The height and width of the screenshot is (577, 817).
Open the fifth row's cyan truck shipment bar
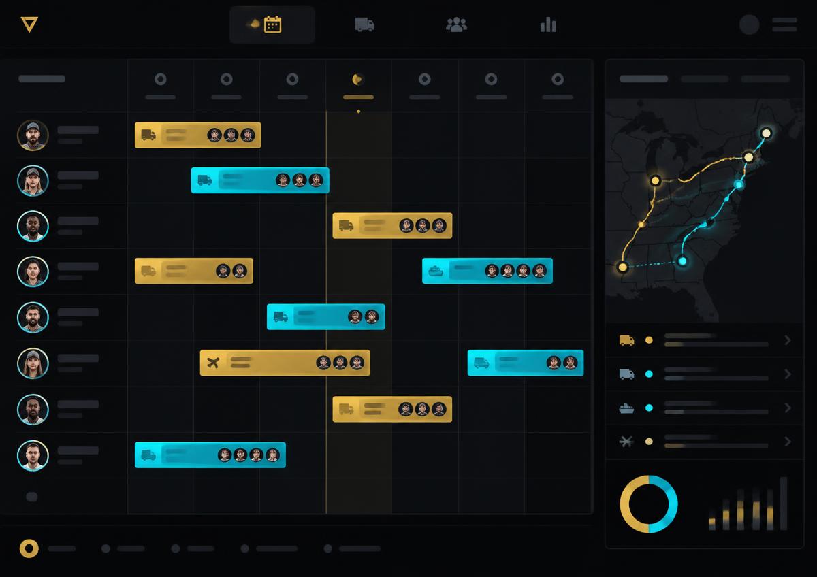pos(326,316)
